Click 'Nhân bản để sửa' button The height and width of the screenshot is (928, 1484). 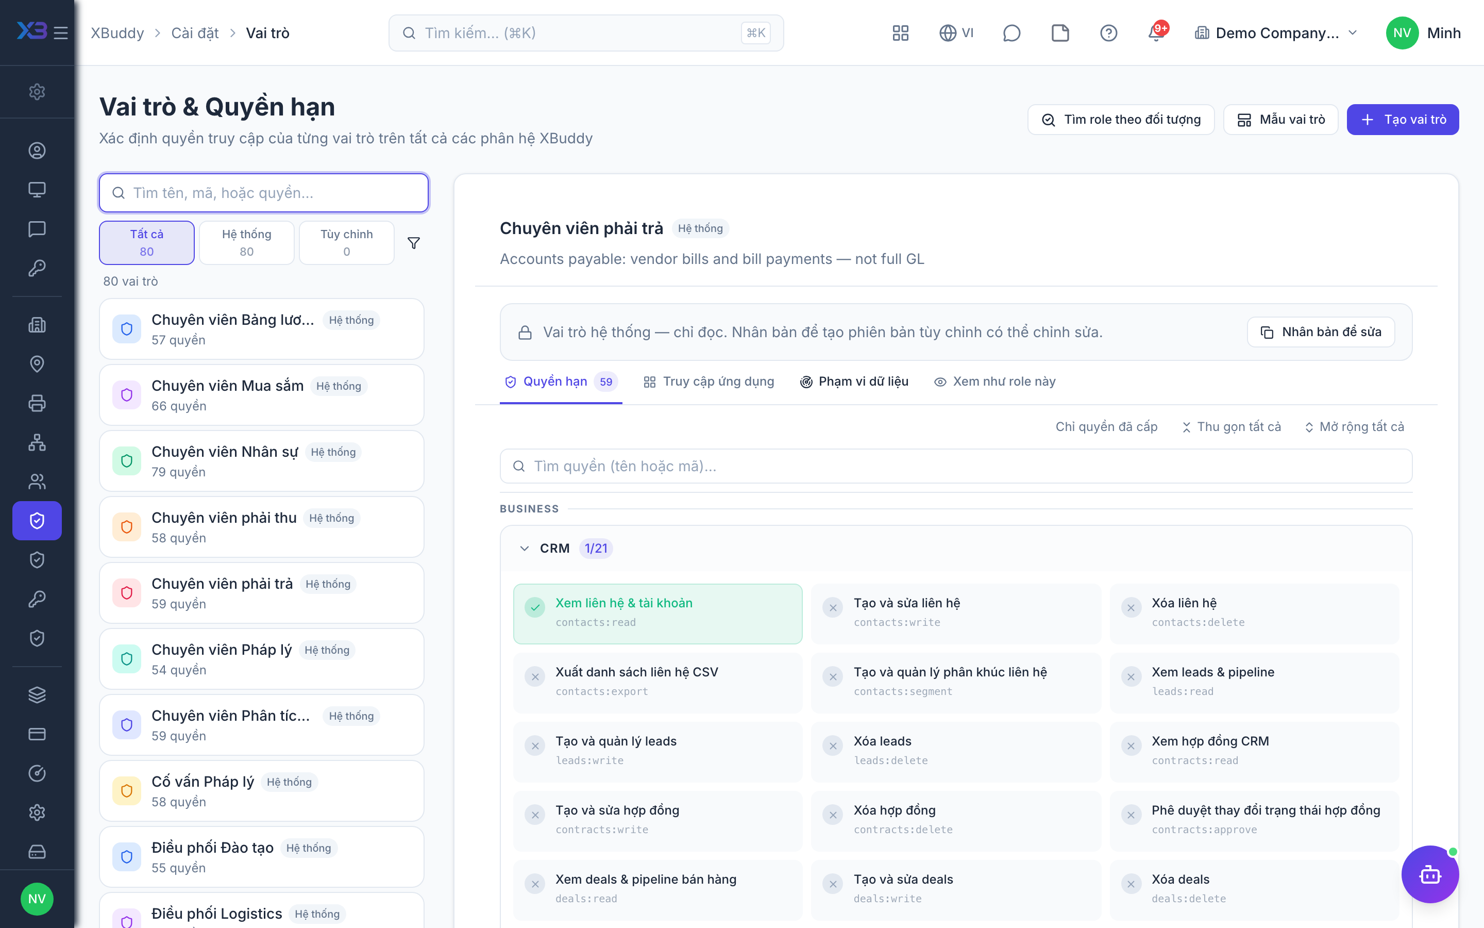[1321, 332]
